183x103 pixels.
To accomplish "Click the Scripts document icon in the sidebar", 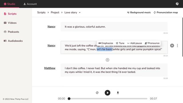I will pos(5,14).
